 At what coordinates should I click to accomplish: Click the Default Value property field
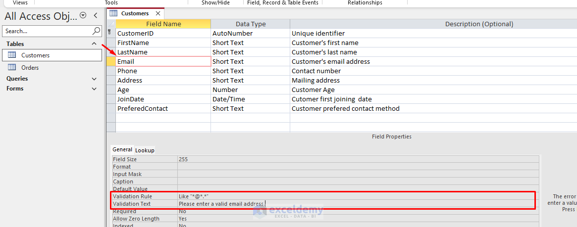click(x=358, y=189)
